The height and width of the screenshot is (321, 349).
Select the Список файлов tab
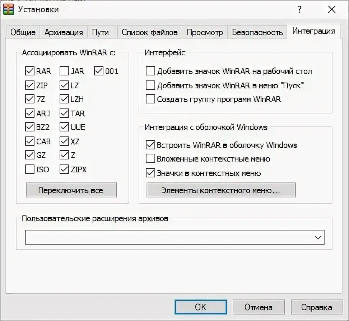150,32
